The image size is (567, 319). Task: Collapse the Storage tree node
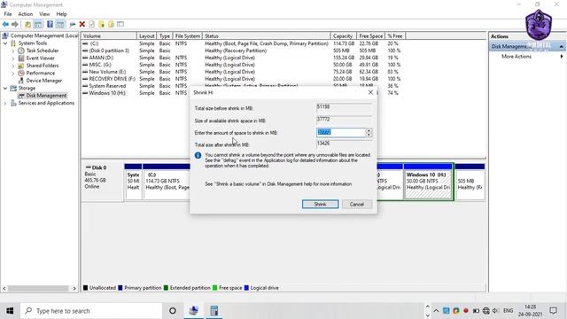click(x=5, y=89)
